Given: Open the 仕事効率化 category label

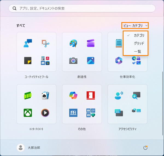Looking at the screenshot, I should coord(127,77).
